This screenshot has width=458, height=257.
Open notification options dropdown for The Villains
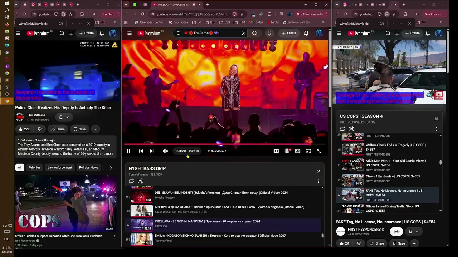(64, 117)
